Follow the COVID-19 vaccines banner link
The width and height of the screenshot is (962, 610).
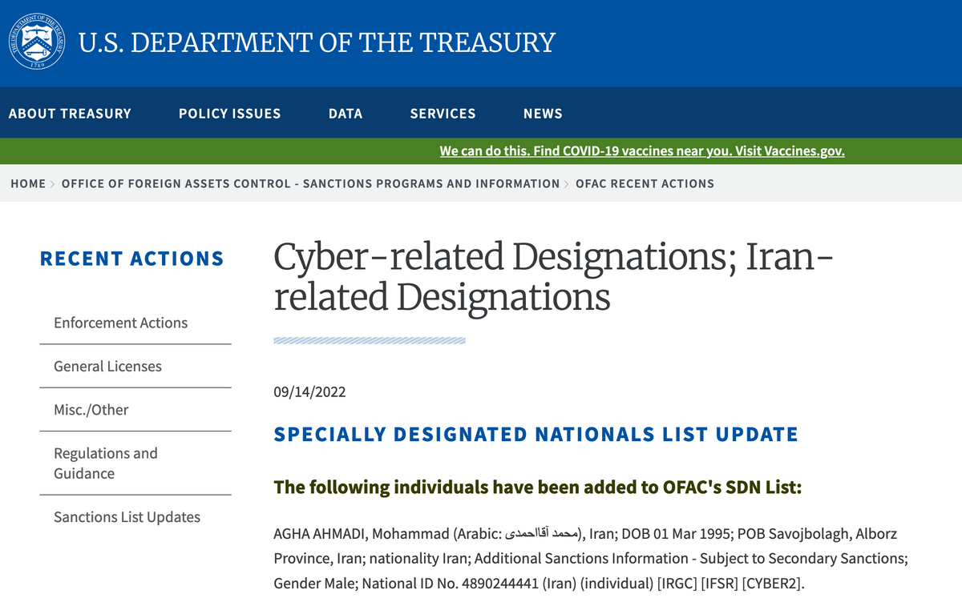641,151
